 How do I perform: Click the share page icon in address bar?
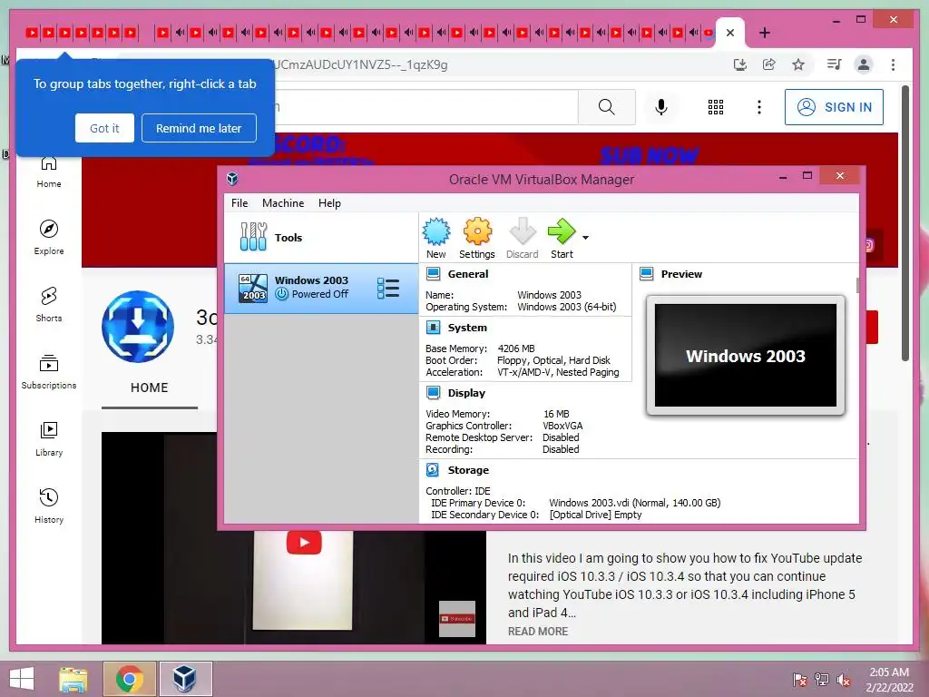769,64
